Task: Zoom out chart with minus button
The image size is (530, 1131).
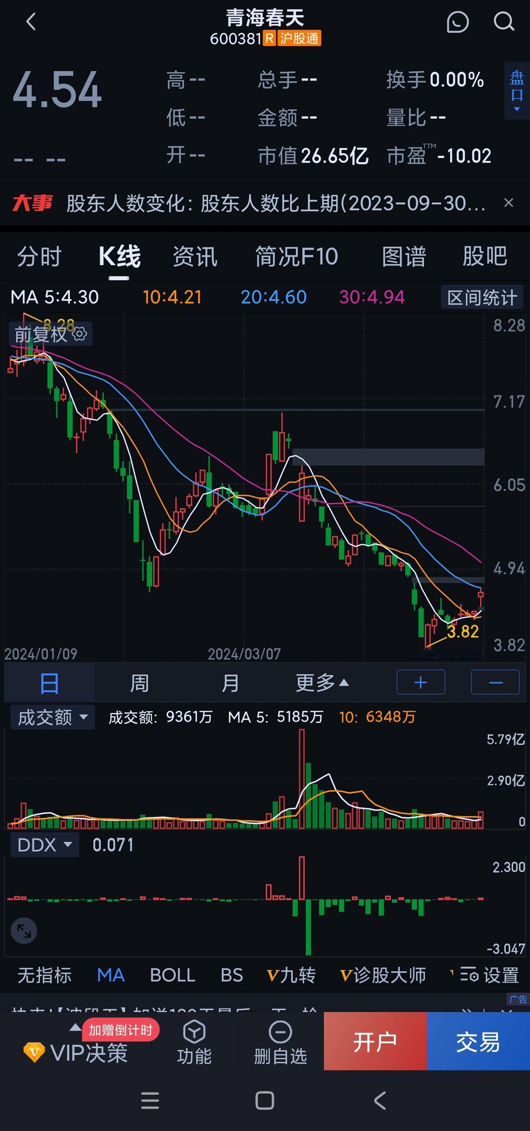Action: [x=495, y=682]
